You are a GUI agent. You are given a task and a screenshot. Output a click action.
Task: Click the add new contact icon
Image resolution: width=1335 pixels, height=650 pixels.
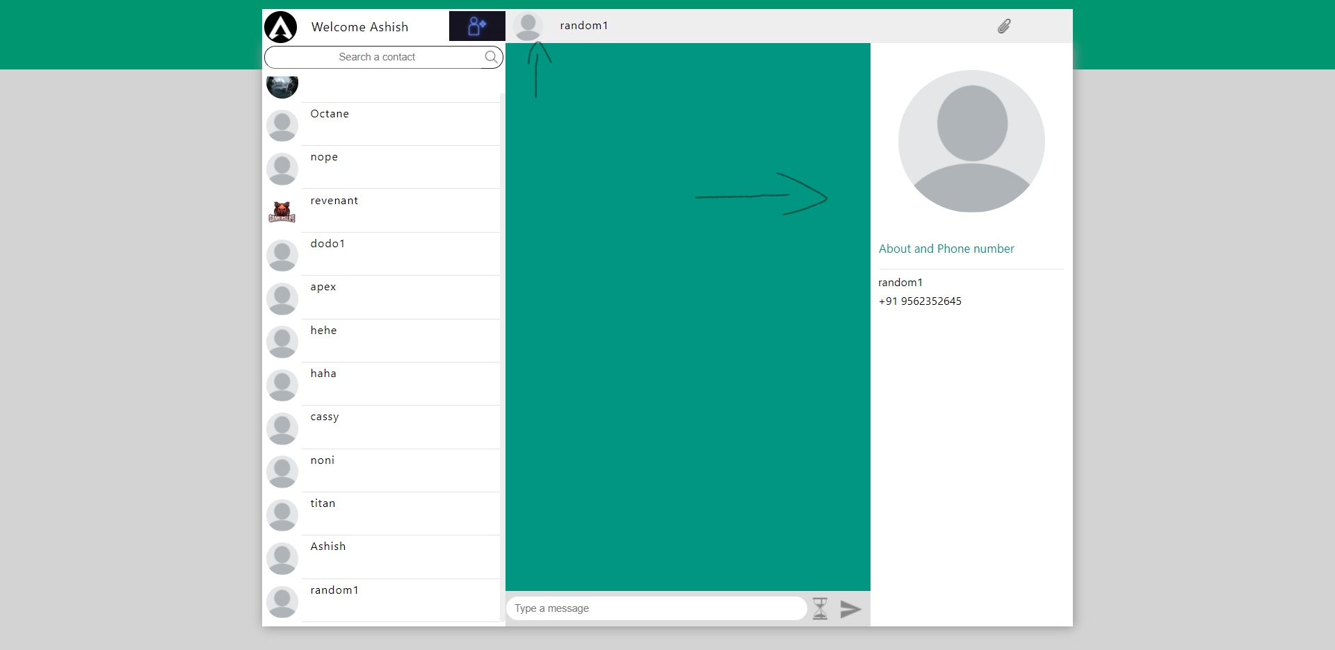476,26
